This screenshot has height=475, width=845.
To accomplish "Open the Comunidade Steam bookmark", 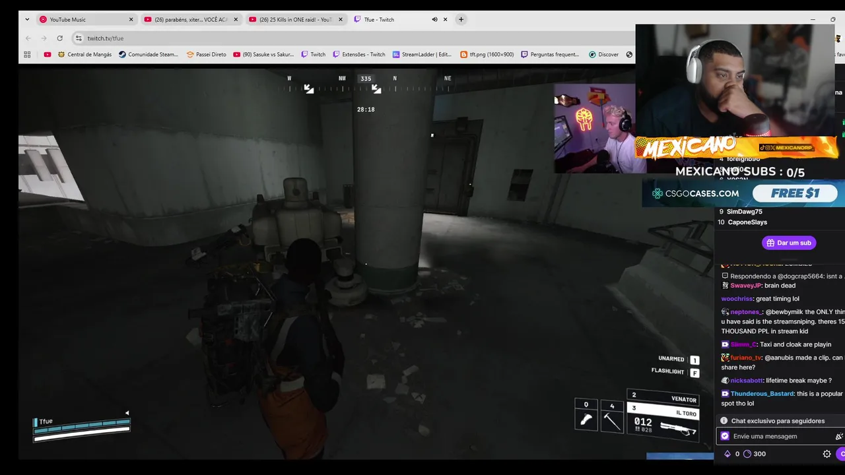I will click(149, 55).
